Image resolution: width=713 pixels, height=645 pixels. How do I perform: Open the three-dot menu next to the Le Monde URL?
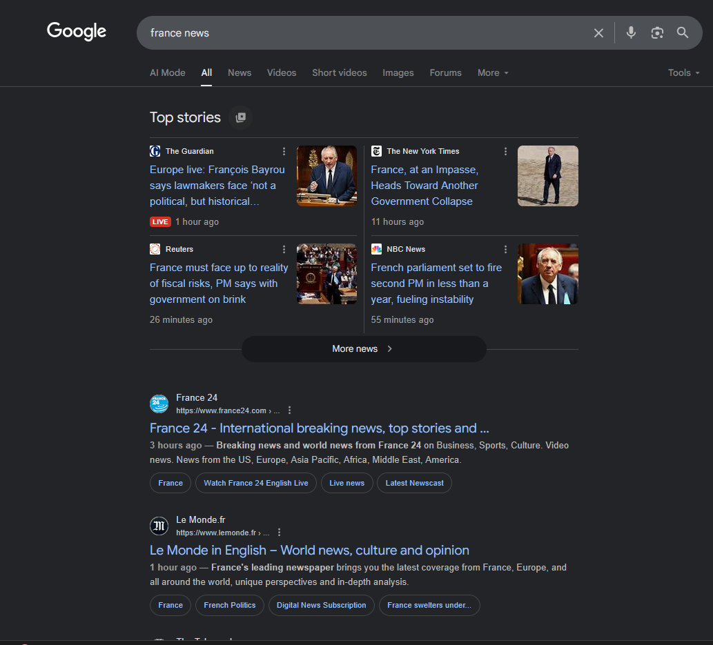[x=280, y=533]
